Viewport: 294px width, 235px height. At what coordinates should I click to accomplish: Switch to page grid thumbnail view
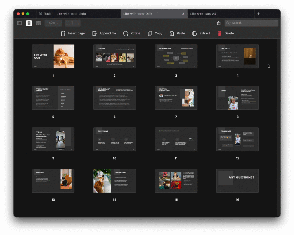[x=29, y=23]
